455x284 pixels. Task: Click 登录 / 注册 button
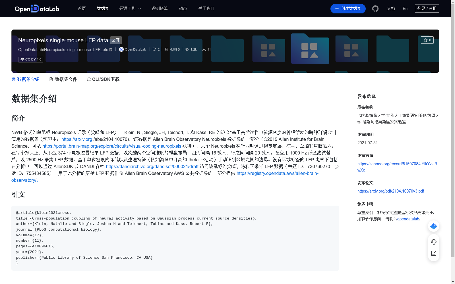427,9
